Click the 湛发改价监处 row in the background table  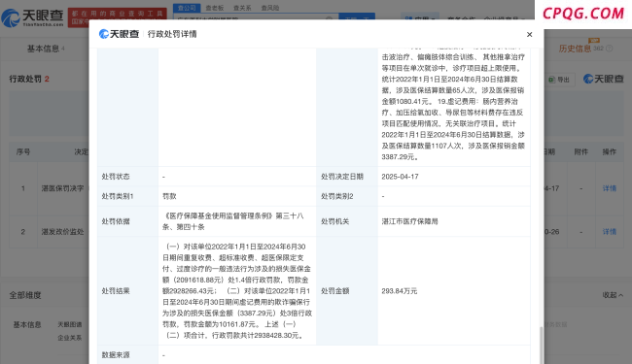point(62,232)
